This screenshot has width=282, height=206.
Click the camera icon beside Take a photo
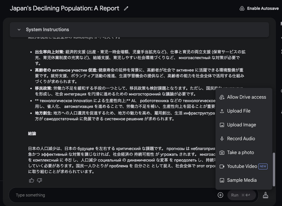pos(222,152)
